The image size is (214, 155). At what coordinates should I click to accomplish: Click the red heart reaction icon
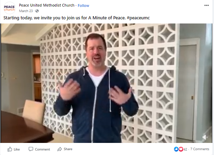[x=181, y=149]
